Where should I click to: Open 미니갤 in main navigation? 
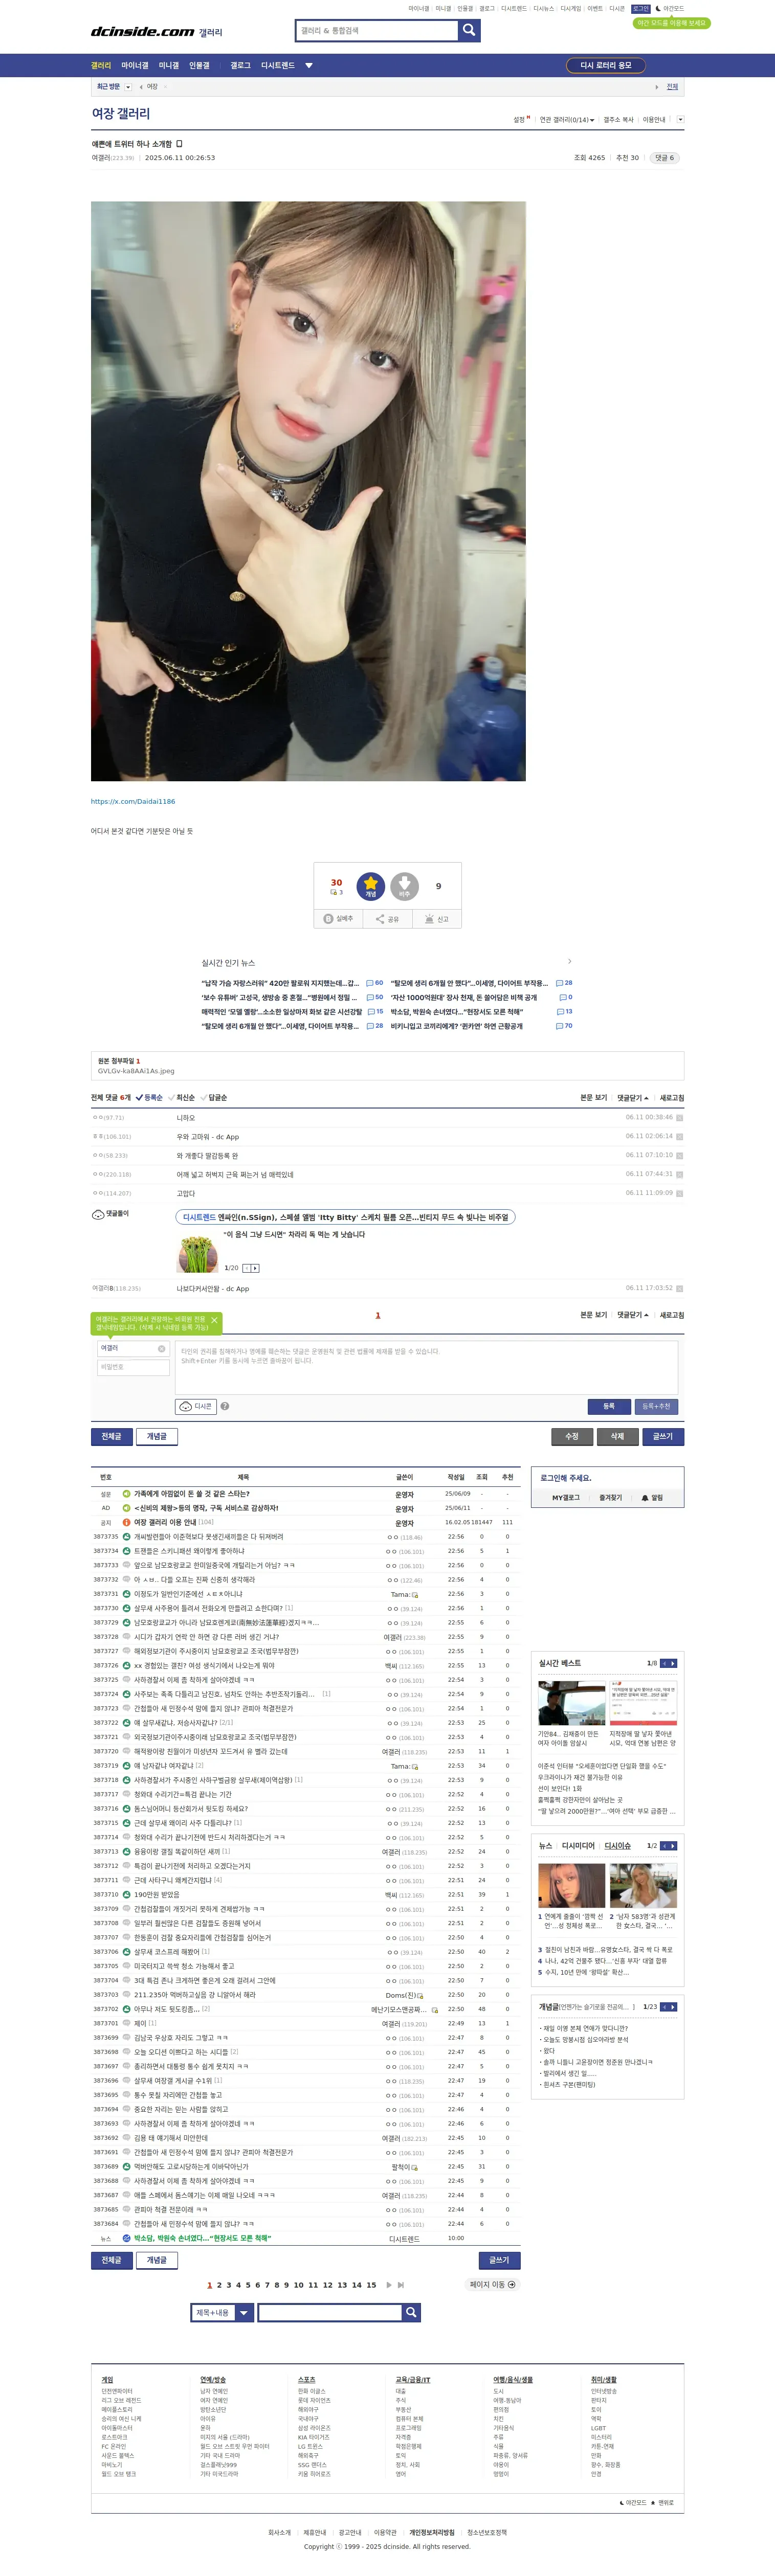click(169, 65)
